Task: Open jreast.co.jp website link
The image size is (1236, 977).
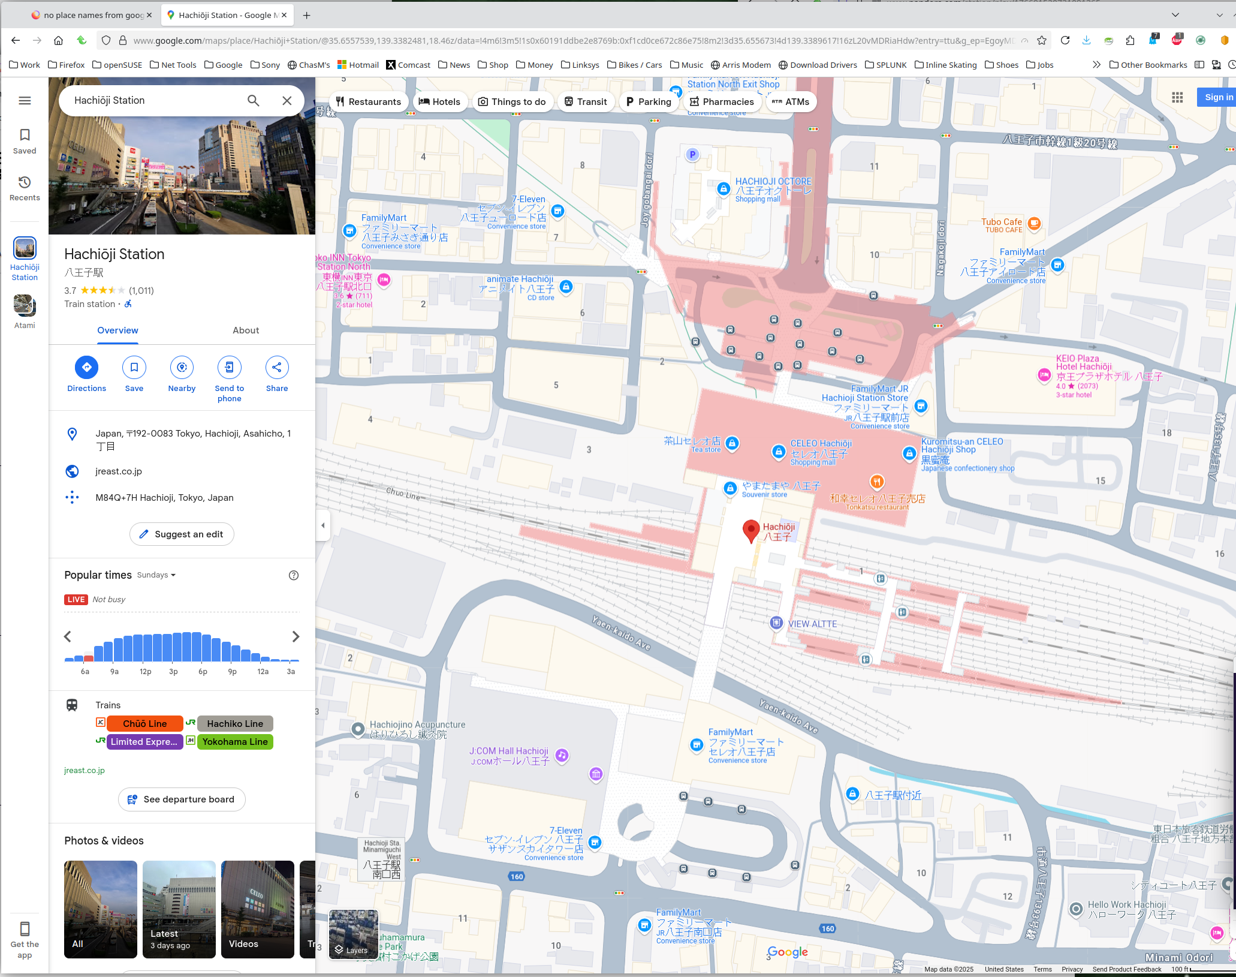Action: pyautogui.click(x=119, y=471)
